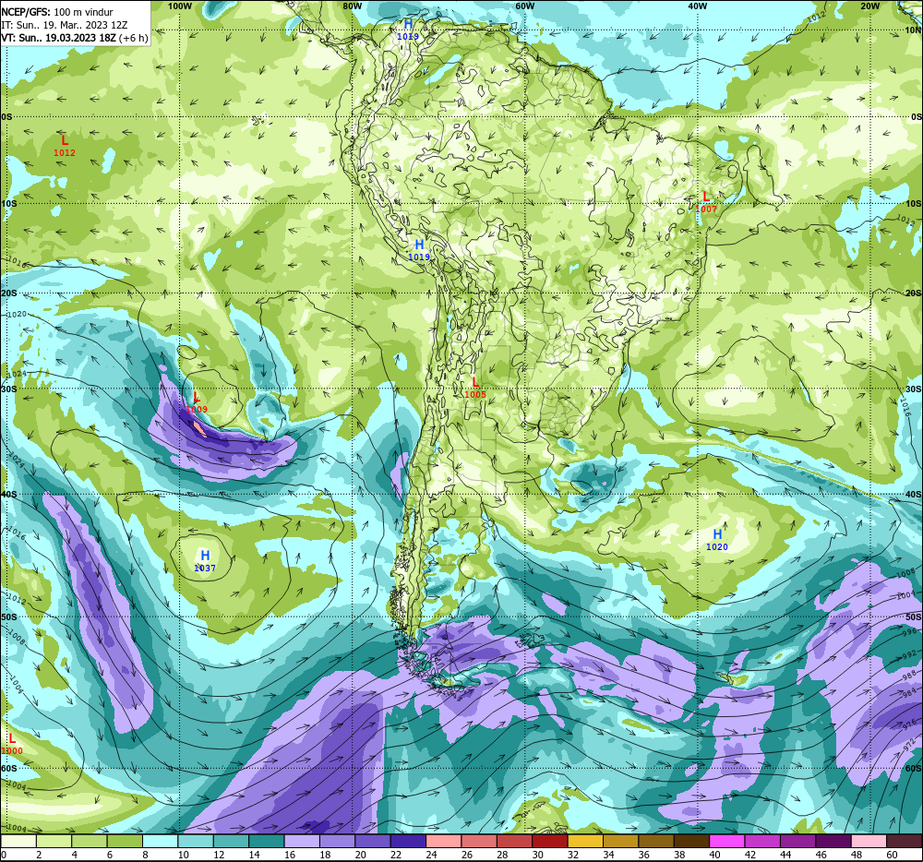Click the yellow 32–34 legend swatch

[586, 842]
